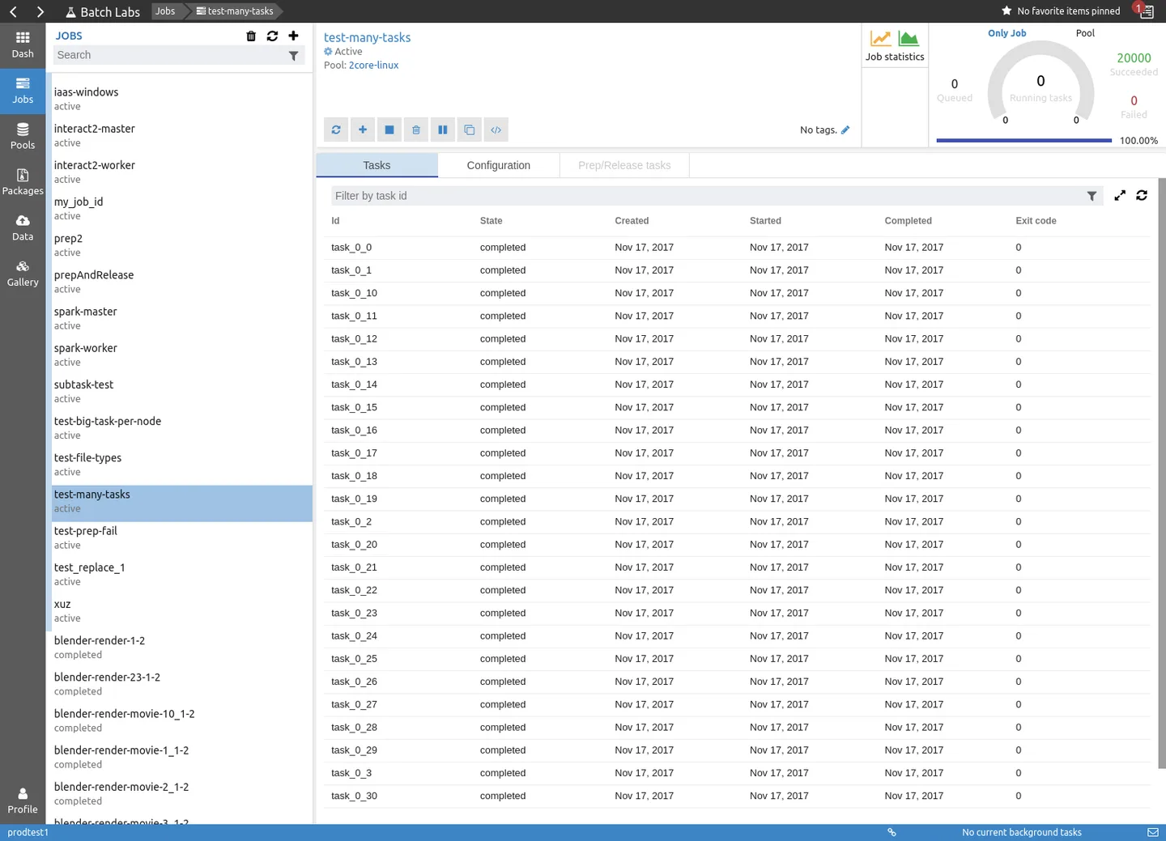The width and height of the screenshot is (1166, 841).
Task: Open the notifications icon with the red badge
Action: 1145,11
